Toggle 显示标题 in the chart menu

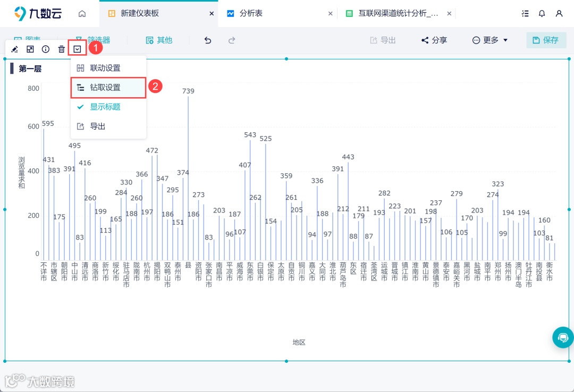pos(105,107)
